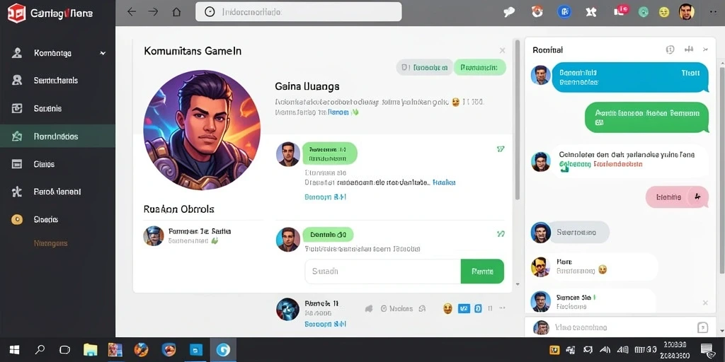Close the Komumitans Gameln panel
The image size is (725, 362).
[x=502, y=50]
